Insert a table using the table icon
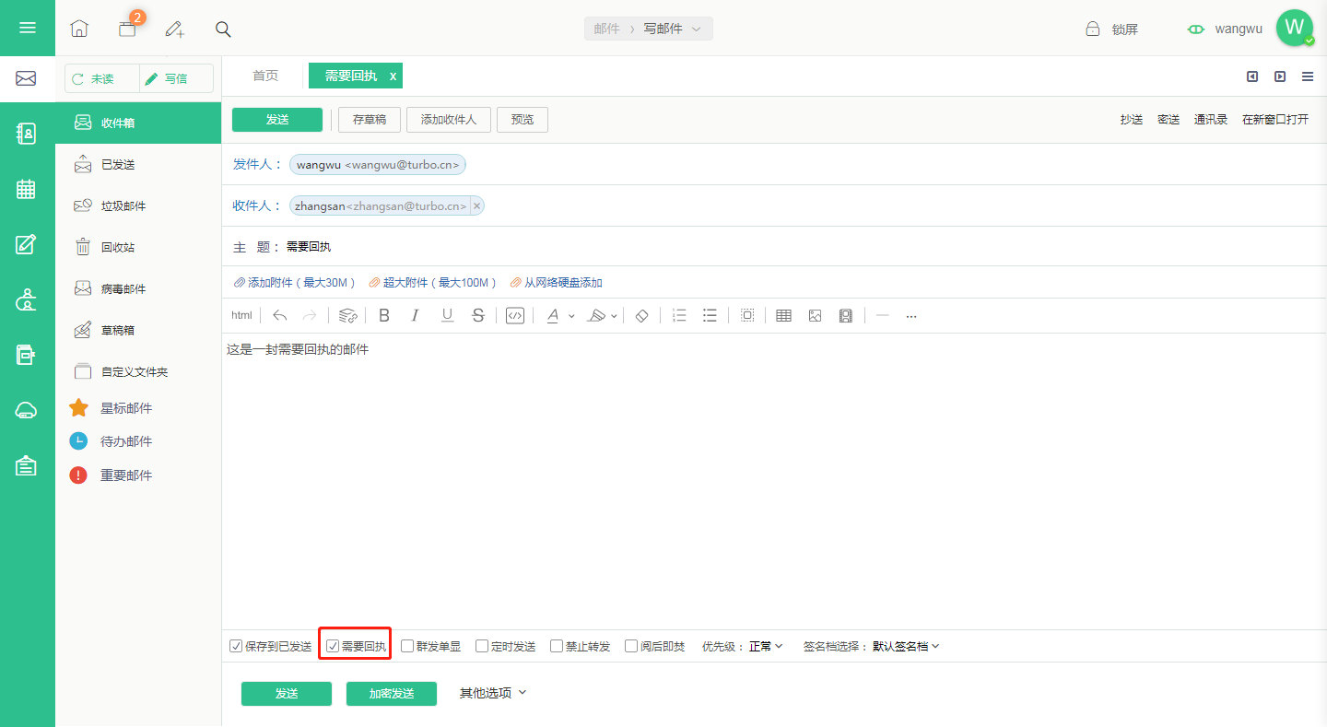The width and height of the screenshot is (1327, 727). [x=783, y=316]
